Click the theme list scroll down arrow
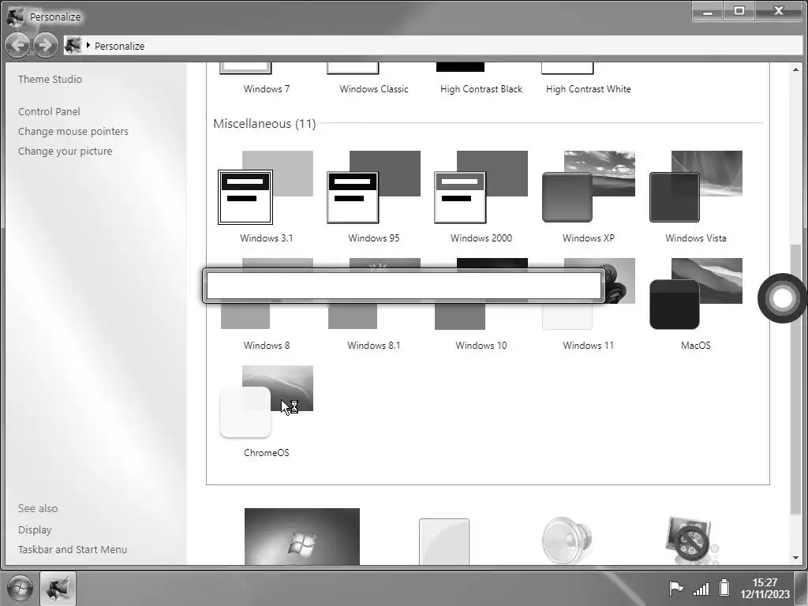This screenshot has height=606, width=808. (795, 558)
